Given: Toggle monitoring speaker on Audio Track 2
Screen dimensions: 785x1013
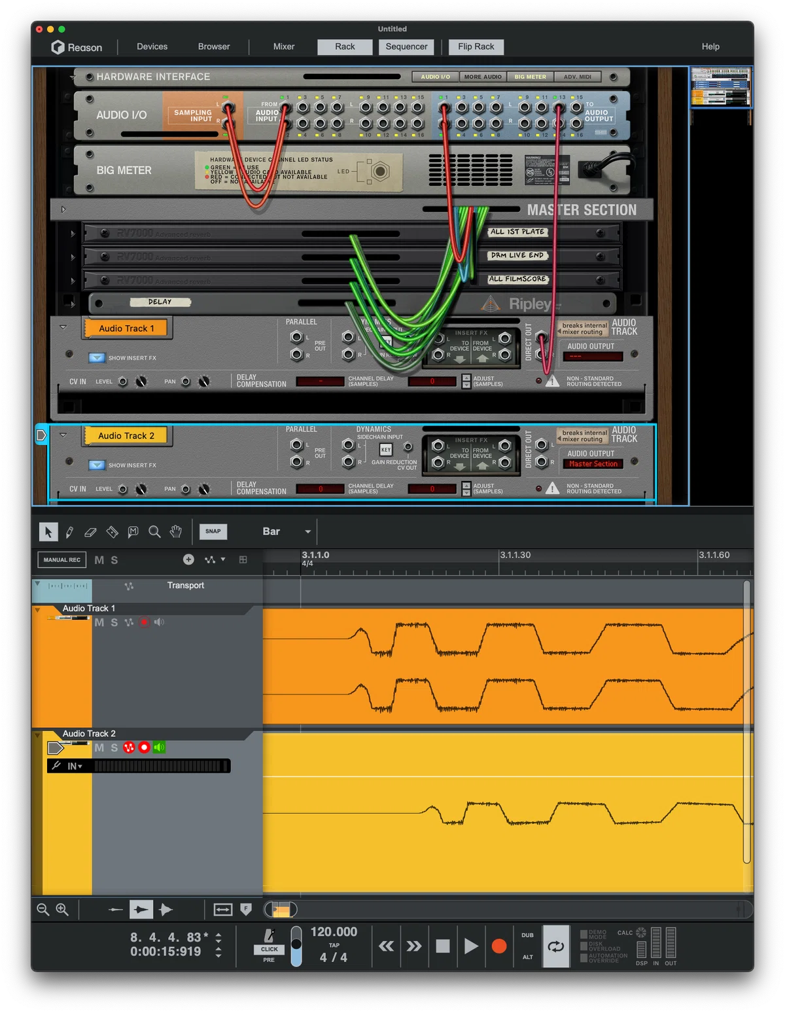Looking at the screenshot, I should click(159, 747).
